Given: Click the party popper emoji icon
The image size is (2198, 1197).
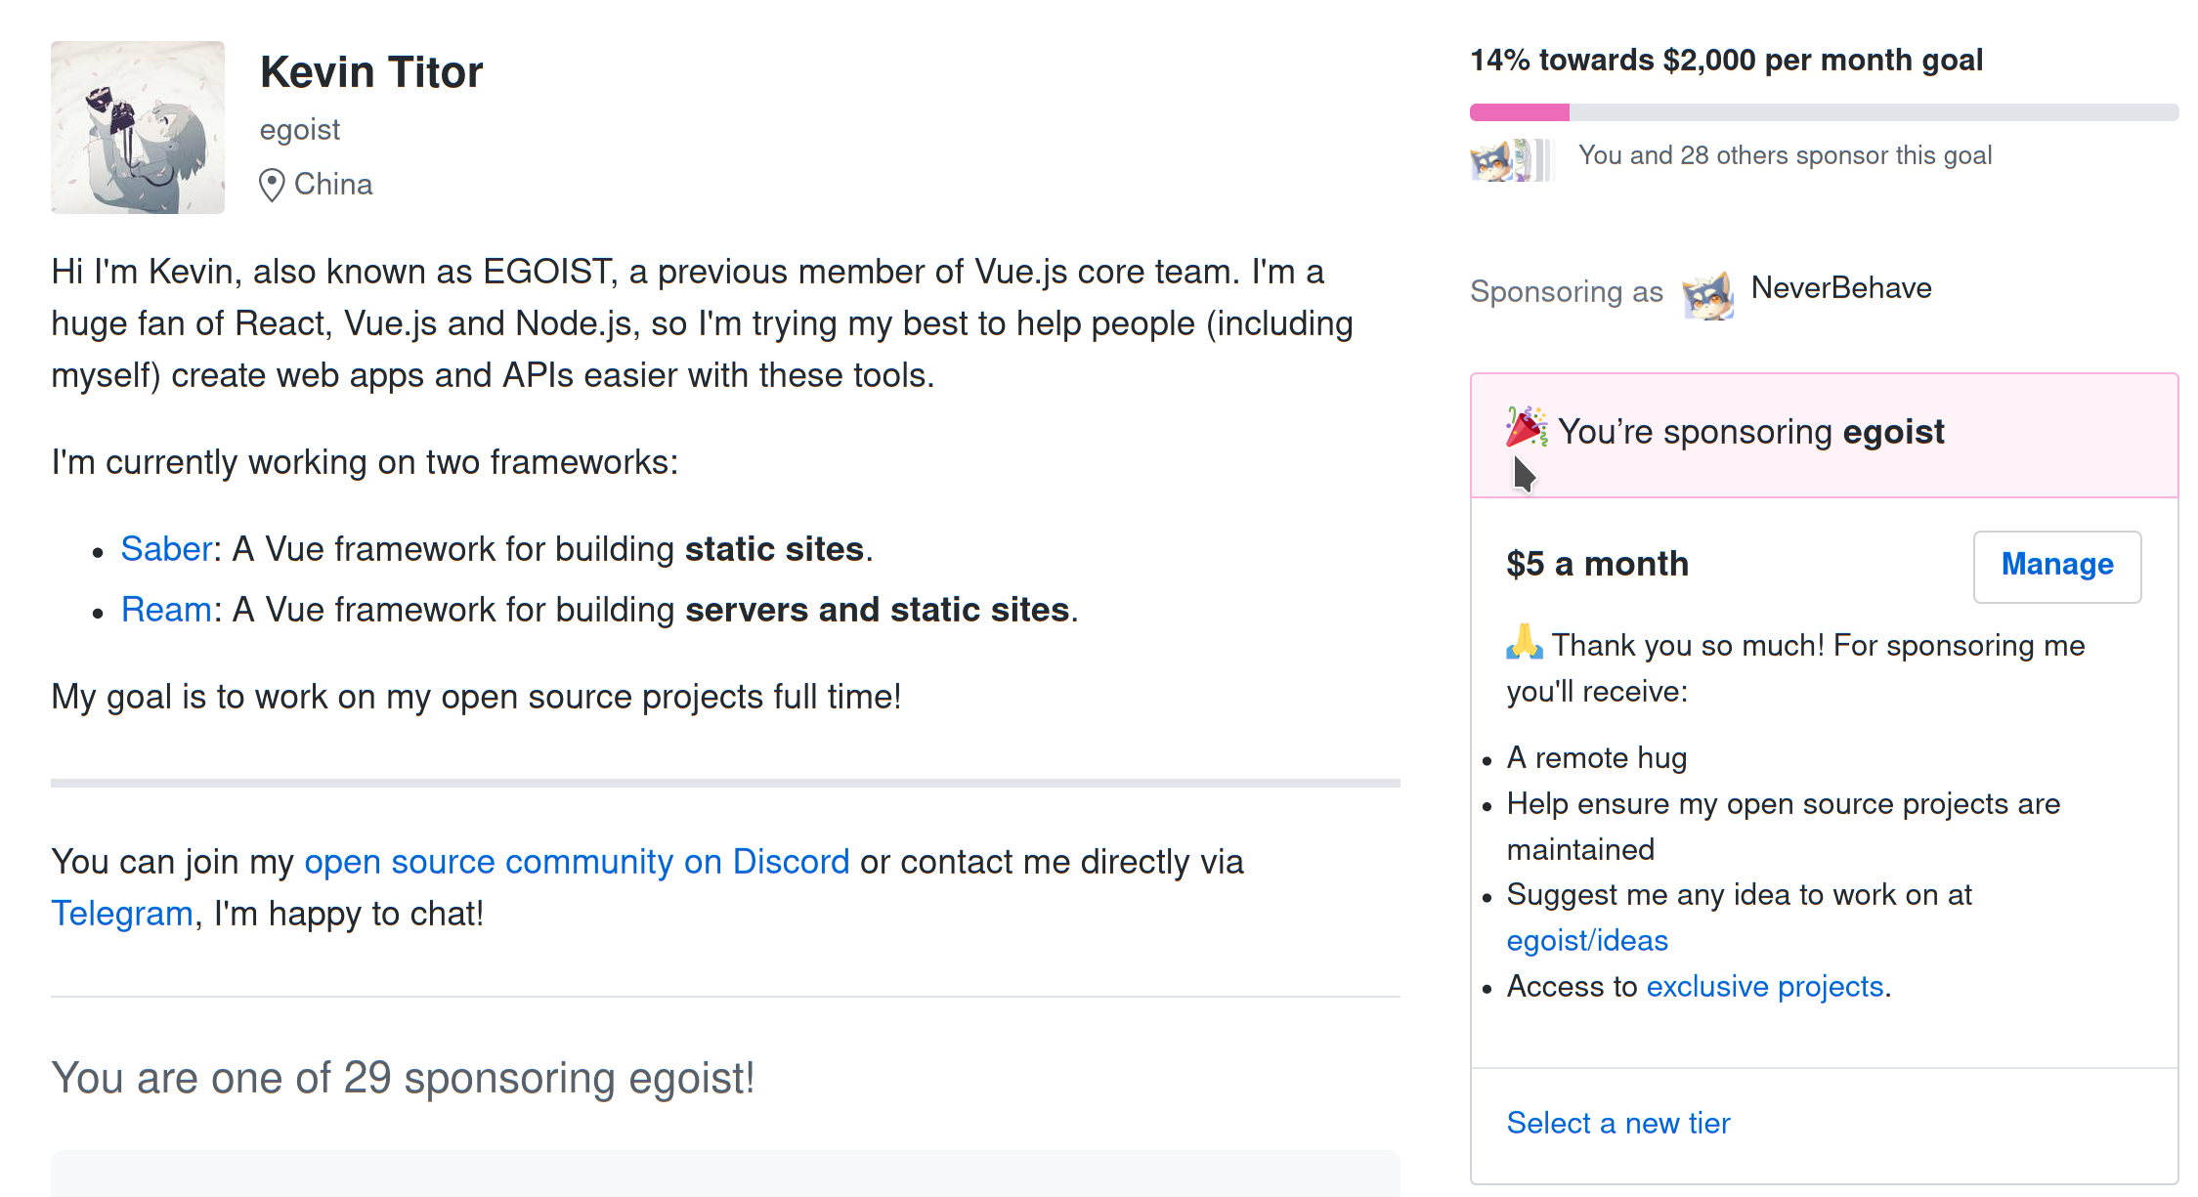Looking at the screenshot, I should pyautogui.click(x=1526, y=428).
